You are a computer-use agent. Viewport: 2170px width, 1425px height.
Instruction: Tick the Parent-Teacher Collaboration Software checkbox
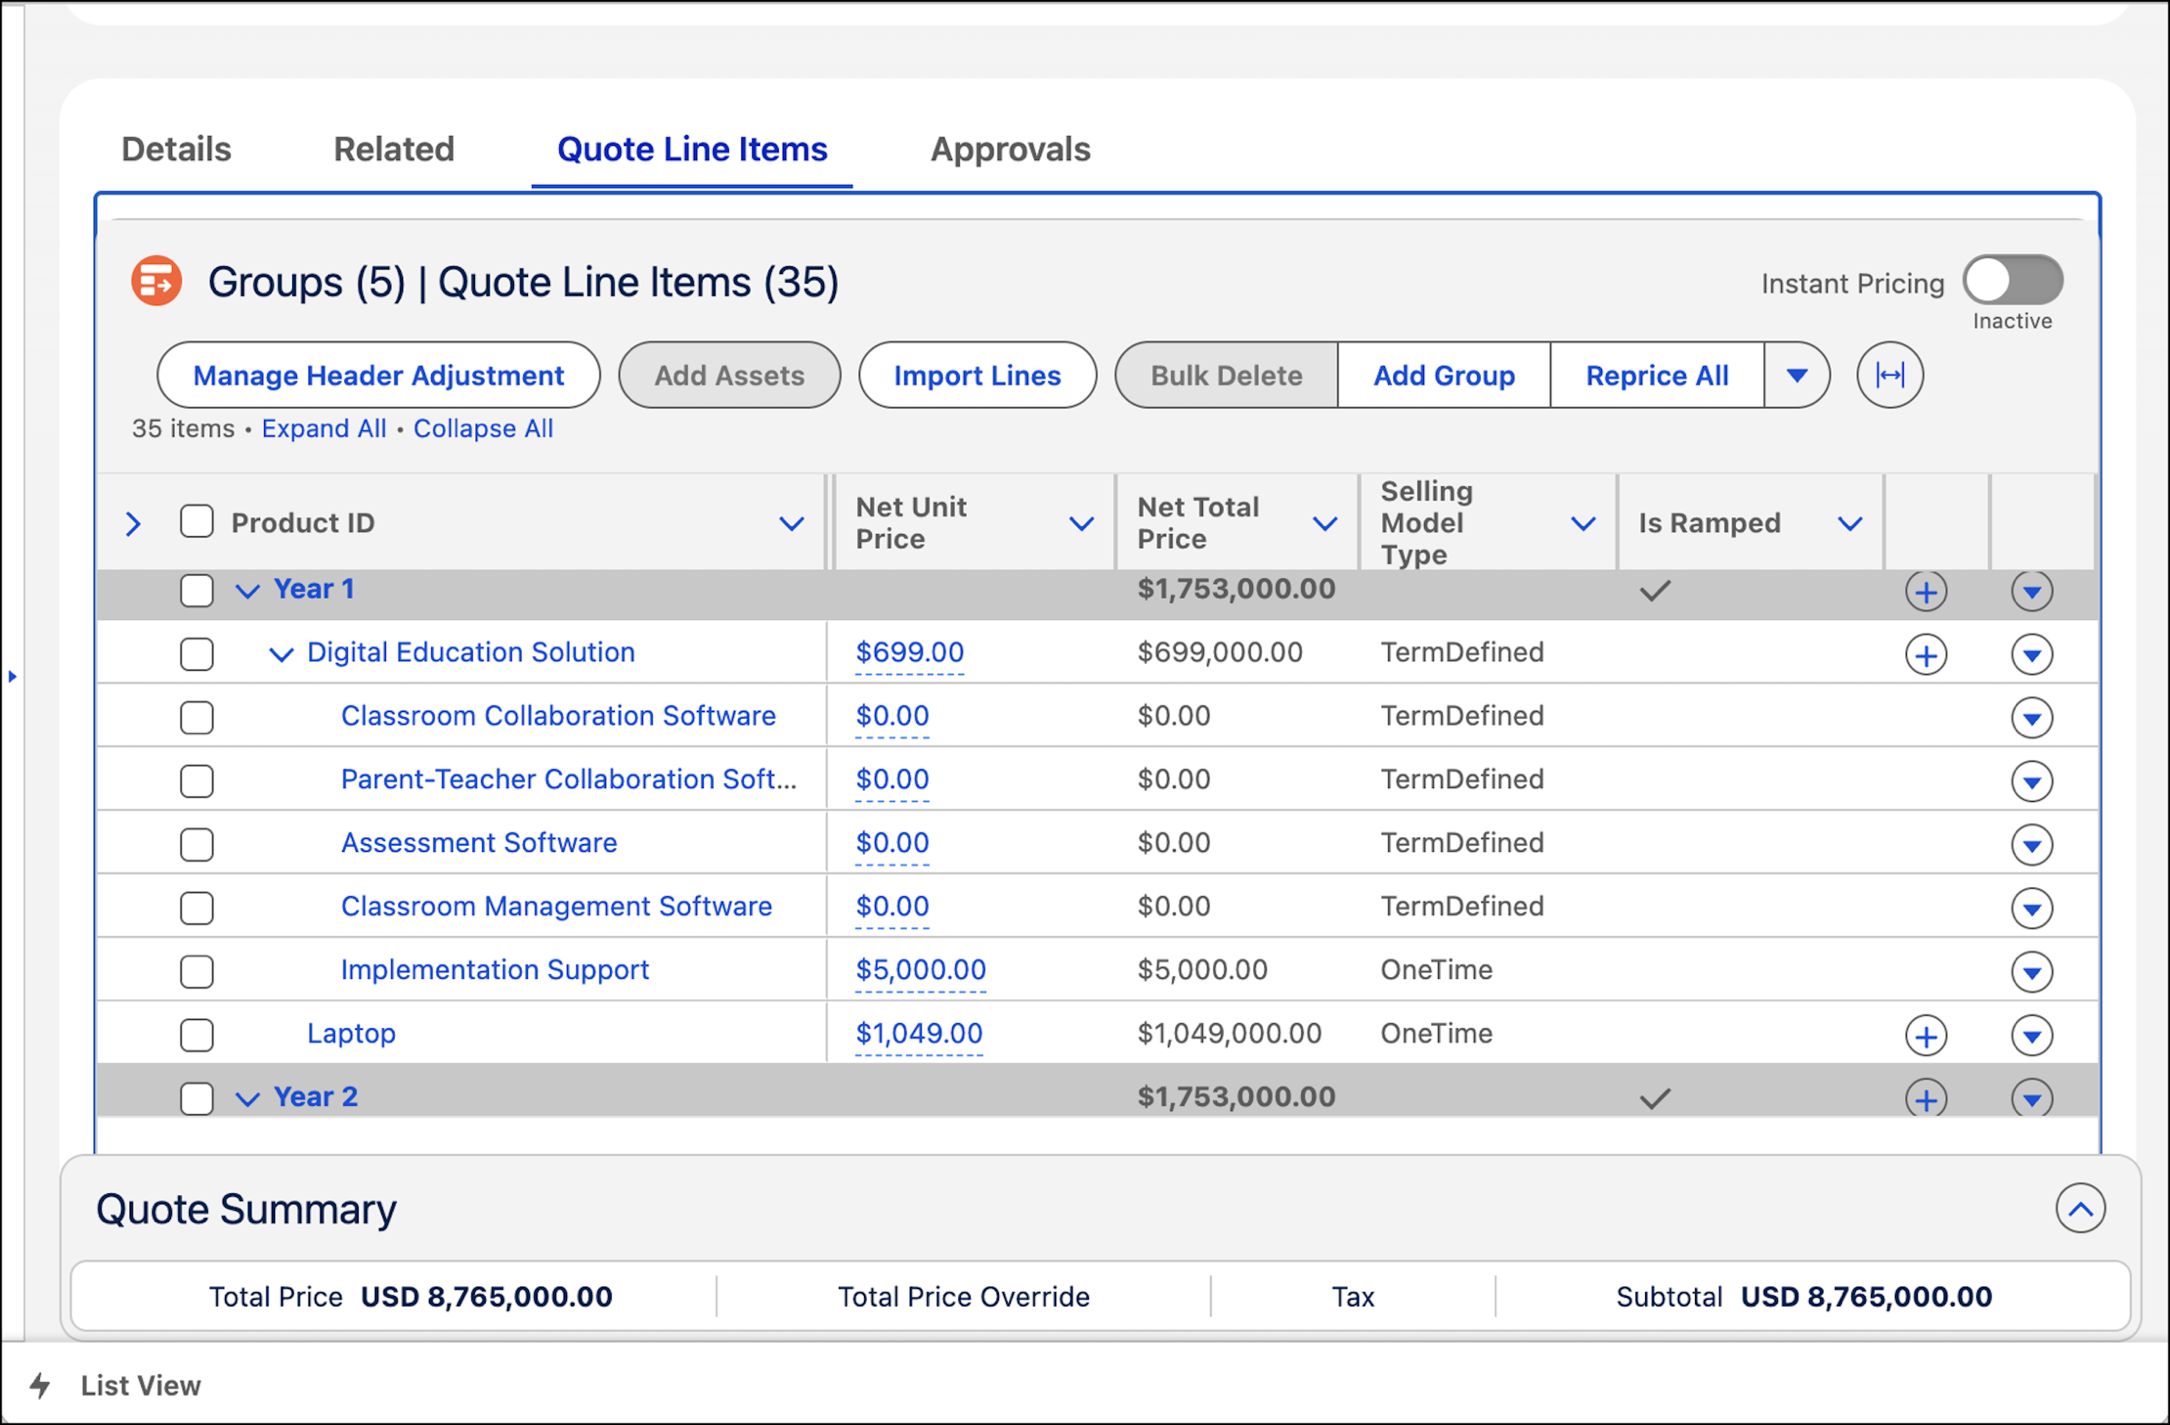(x=196, y=780)
